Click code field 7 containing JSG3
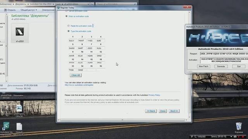Image resolution: width=248 pixels, height=139 pixels. [91, 48]
